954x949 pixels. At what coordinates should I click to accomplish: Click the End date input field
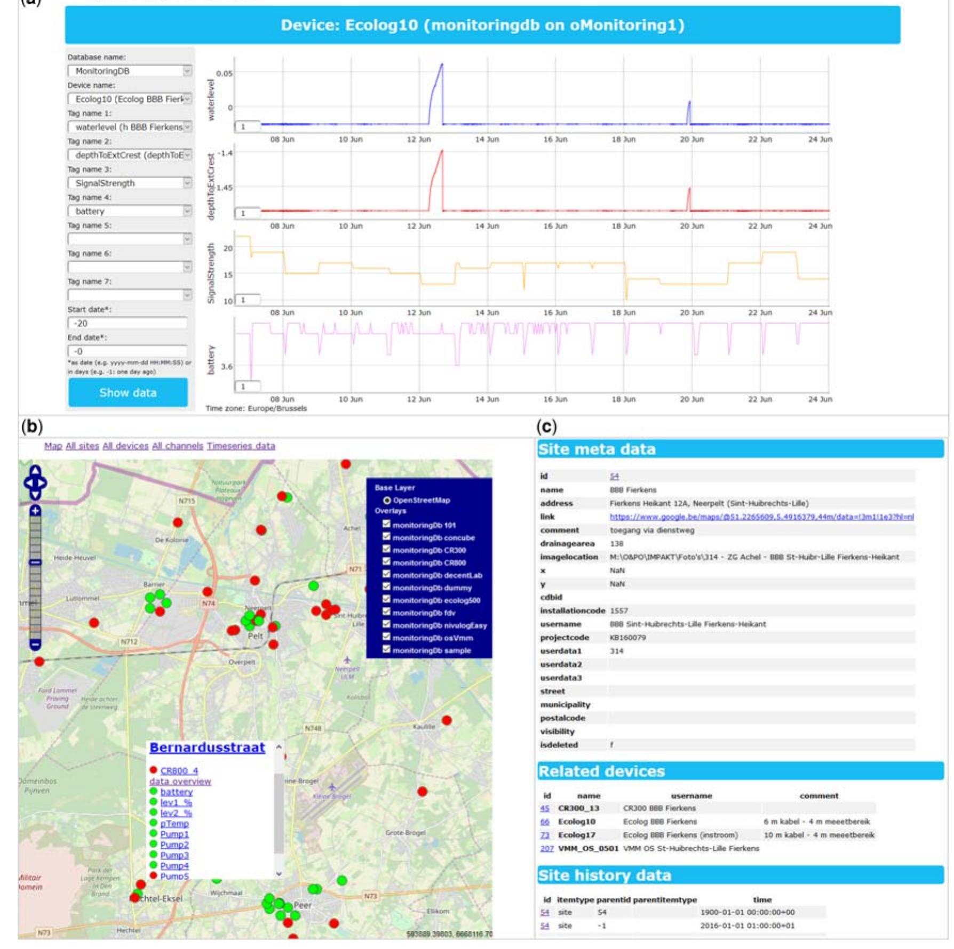[x=128, y=351]
